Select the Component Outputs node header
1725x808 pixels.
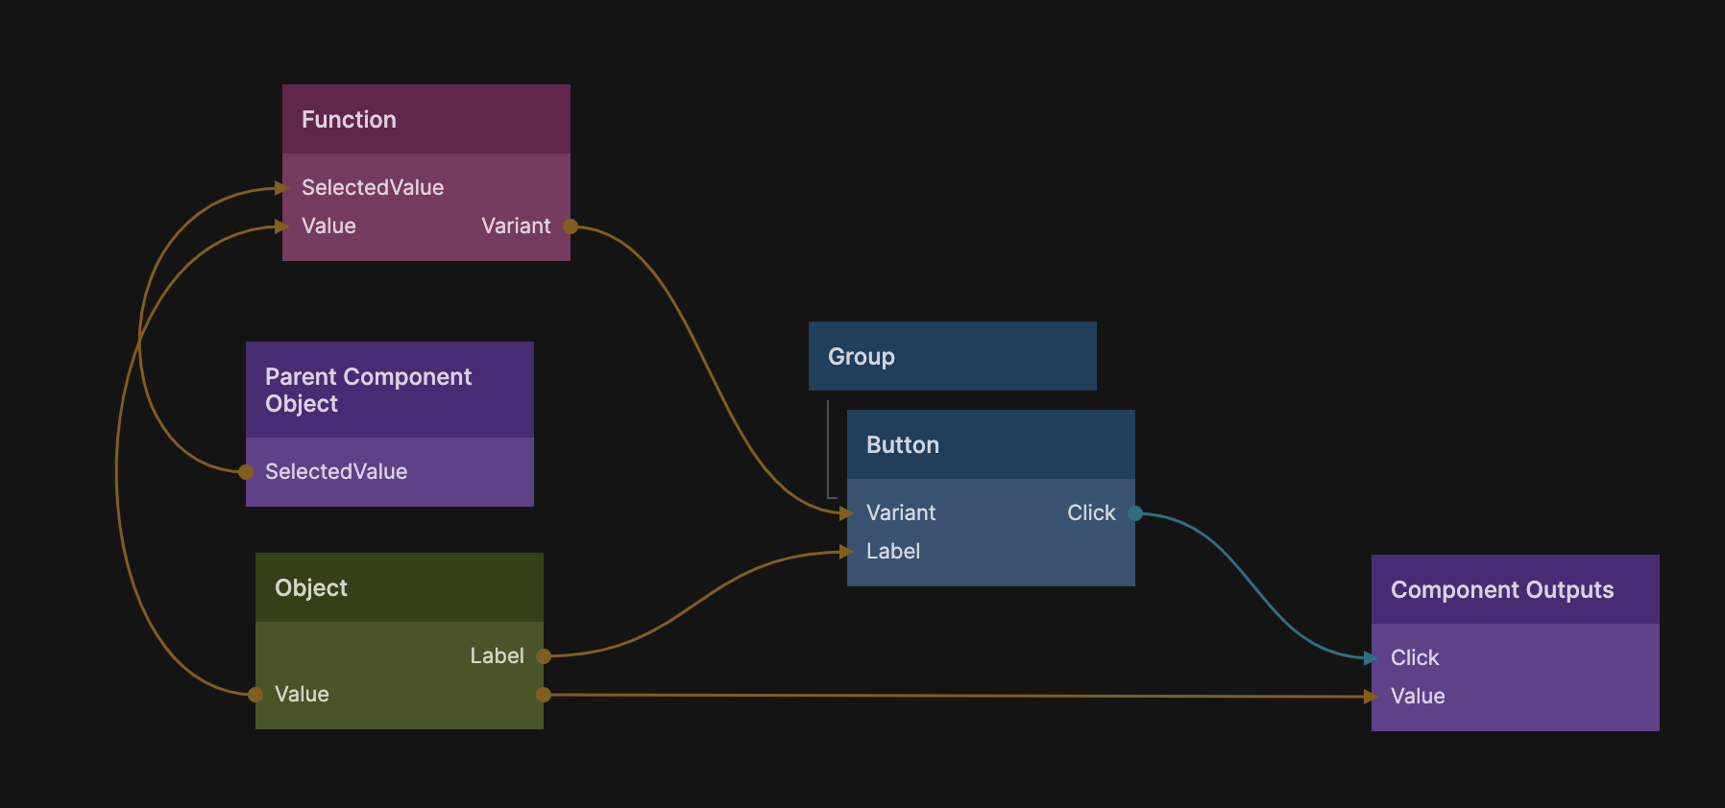click(1515, 590)
